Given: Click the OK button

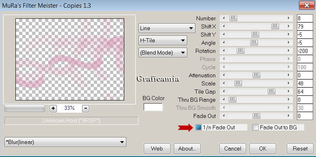Looking at the screenshot, I should [263, 148].
